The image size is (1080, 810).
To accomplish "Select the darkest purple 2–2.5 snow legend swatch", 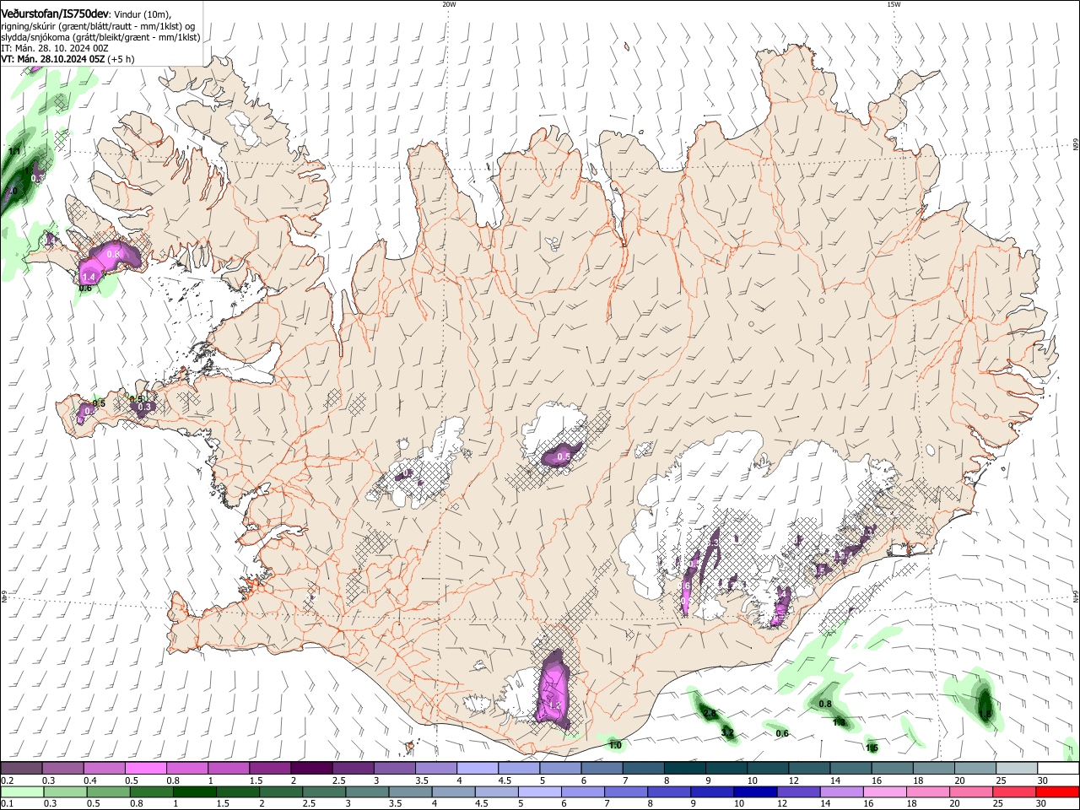I will (311, 769).
